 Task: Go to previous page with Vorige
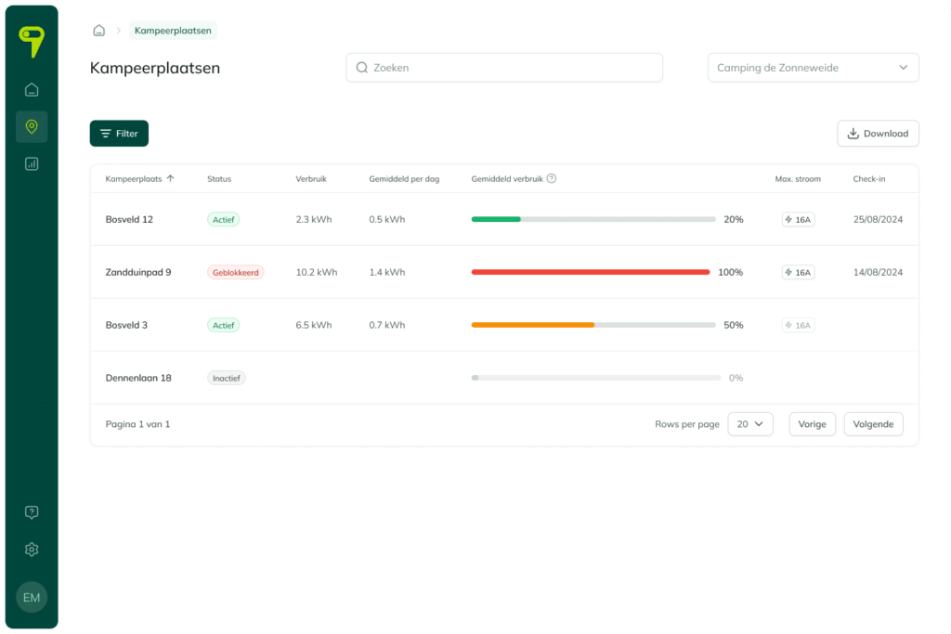coord(812,424)
